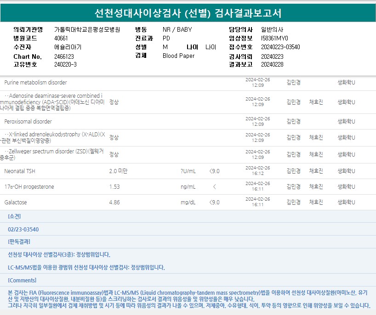Select the Peroxisomal disorder category row

(x=28, y=122)
